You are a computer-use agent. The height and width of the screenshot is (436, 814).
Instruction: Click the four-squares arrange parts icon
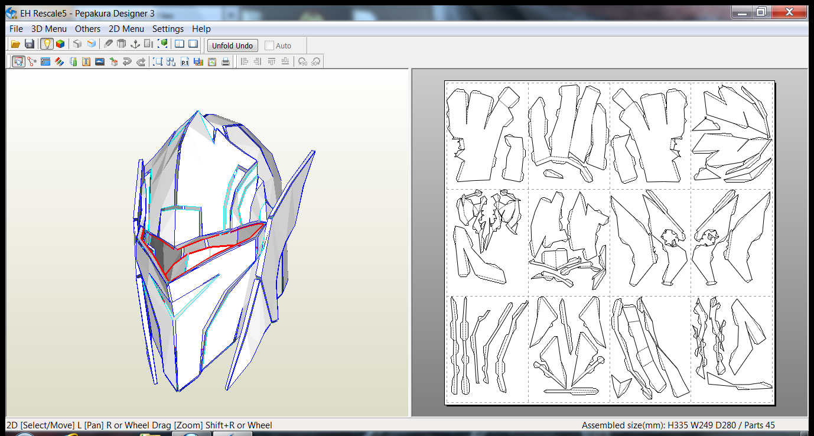tap(171, 61)
